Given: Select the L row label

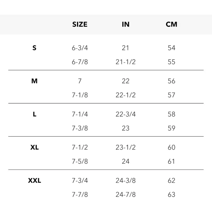Looking at the screenshot, I should tap(34, 114).
